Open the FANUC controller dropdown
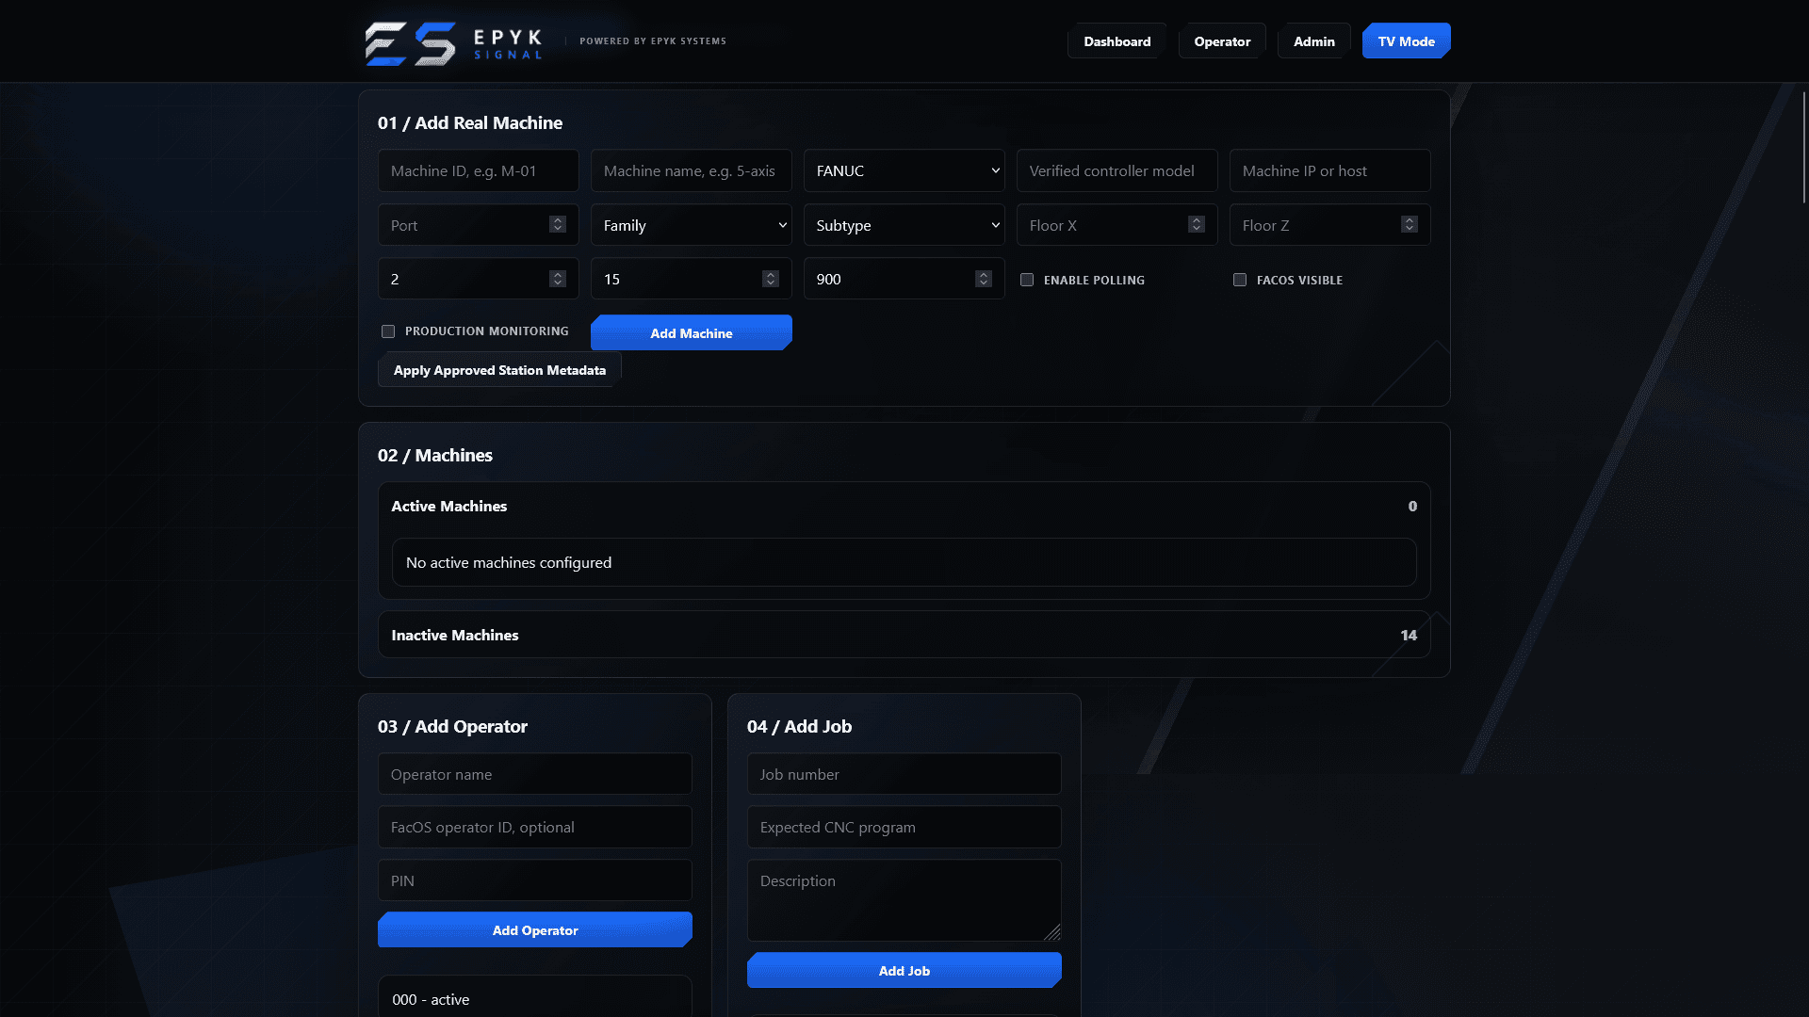 coord(904,170)
